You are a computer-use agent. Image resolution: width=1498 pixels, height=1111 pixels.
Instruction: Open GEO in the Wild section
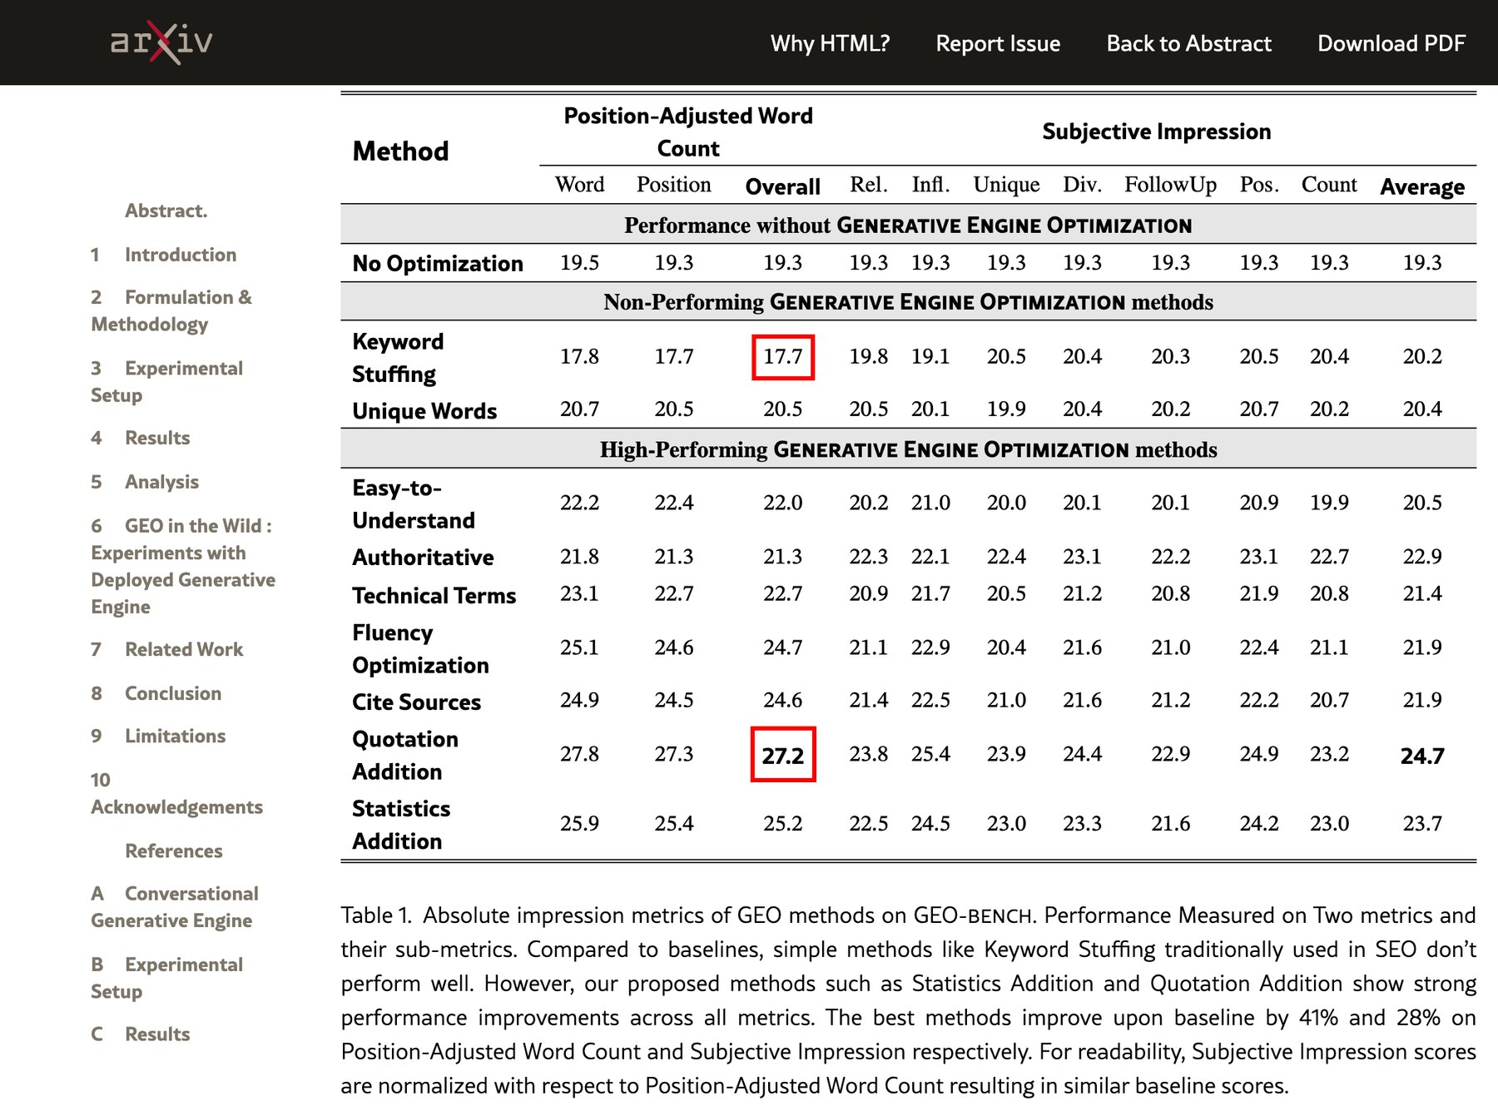pos(183,566)
